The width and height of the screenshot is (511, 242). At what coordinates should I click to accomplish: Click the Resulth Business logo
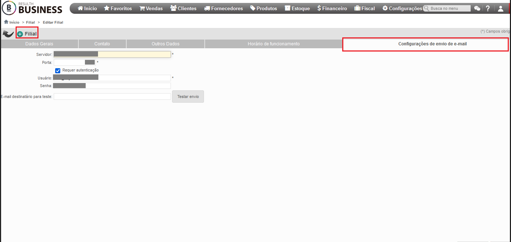(32, 8)
